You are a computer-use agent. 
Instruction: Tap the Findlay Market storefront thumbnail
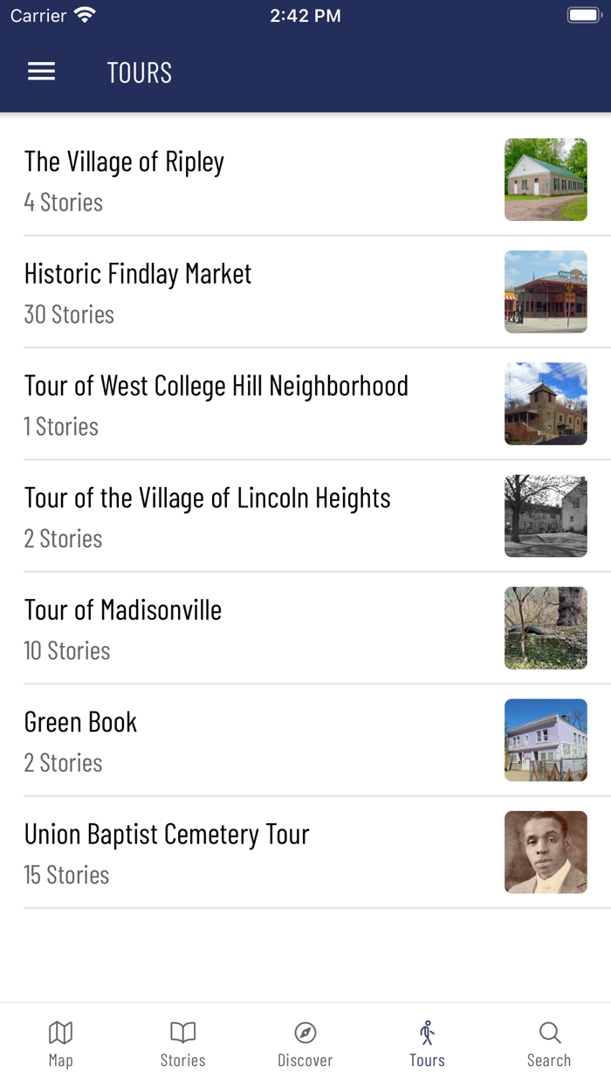coord(546,292)
